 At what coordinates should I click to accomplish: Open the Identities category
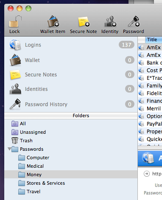coord(71,89)
